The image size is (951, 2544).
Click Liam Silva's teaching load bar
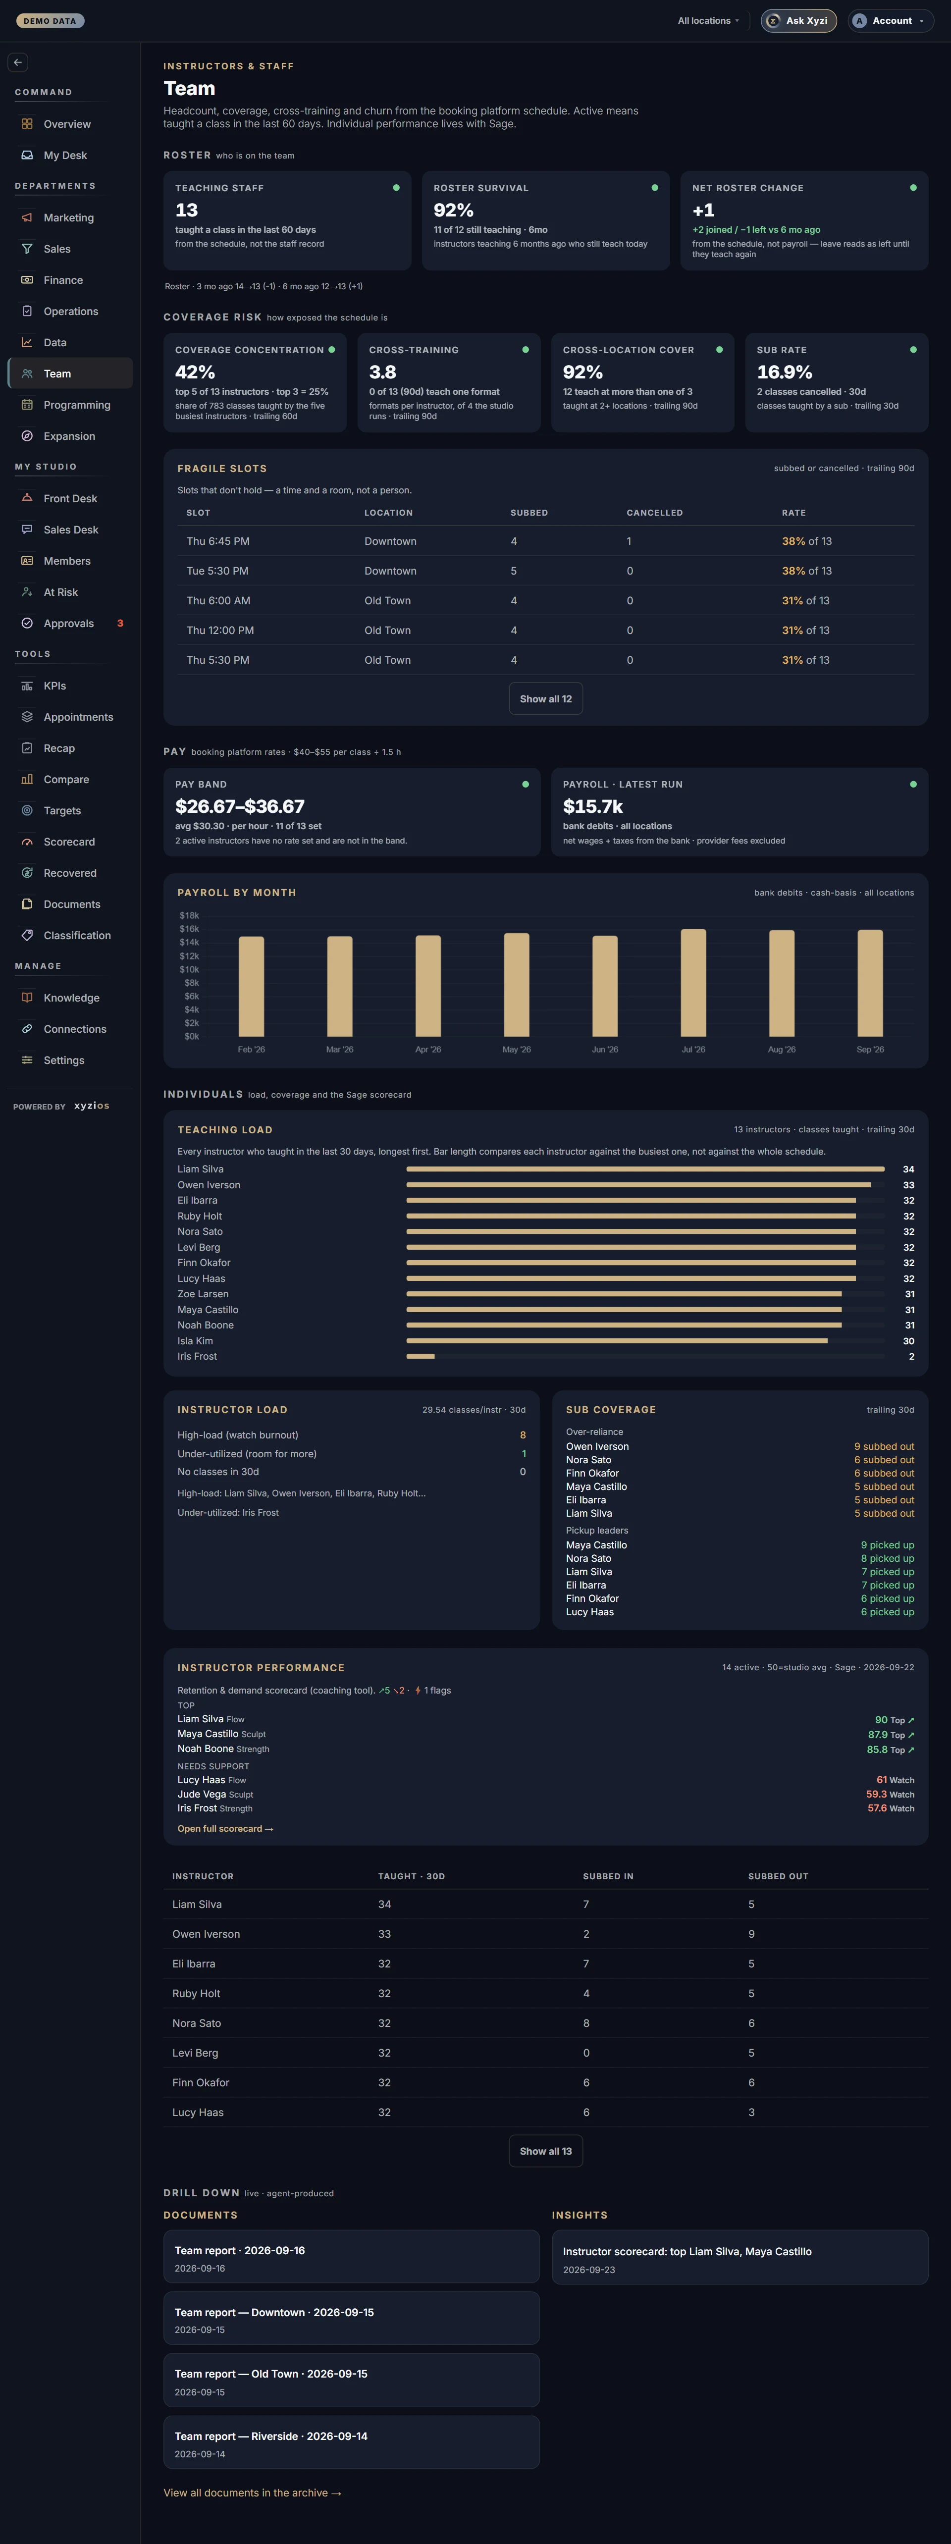click(x=645, y=1169)
